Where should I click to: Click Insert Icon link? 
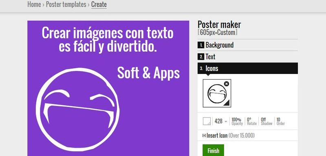point(228,136)
